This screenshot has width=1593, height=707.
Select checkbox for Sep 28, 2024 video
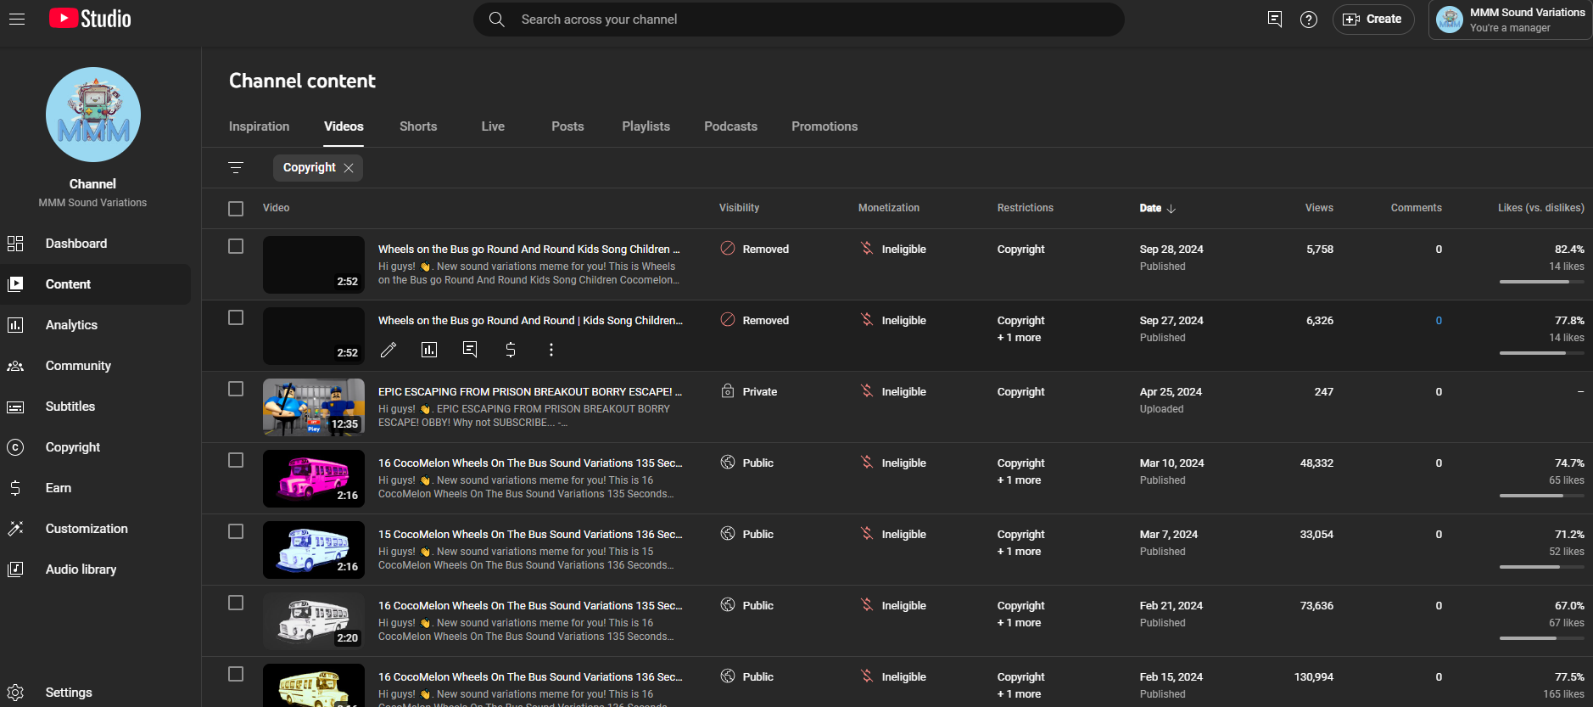236,246
